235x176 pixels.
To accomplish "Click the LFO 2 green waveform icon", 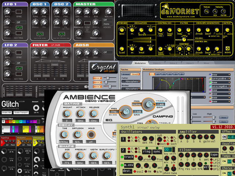I will pos(19,69).
